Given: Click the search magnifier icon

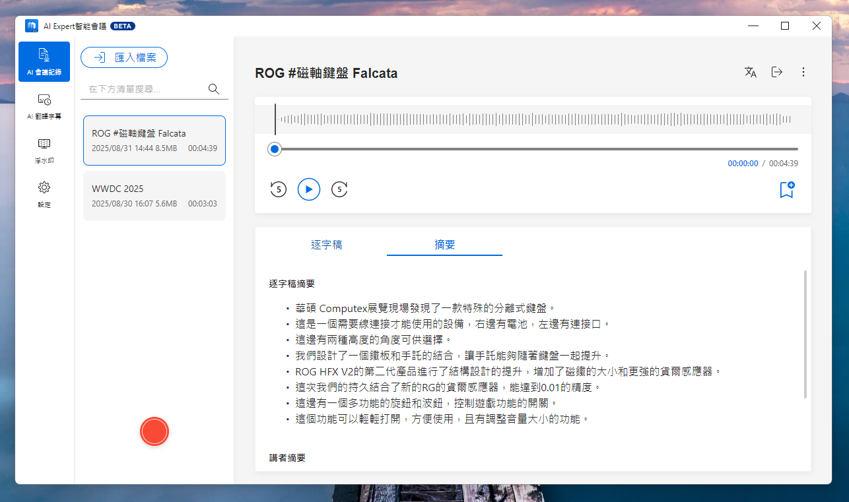Looking at the screenshot, I should 213,89.
